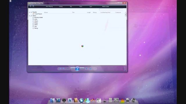Toggle shuffle in the player controls
This screenshot has height=104, width=186.
point(60,68)
